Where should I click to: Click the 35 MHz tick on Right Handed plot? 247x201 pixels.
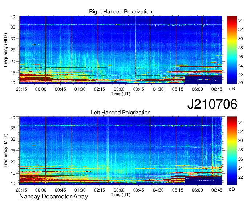[x=13, y=27]
